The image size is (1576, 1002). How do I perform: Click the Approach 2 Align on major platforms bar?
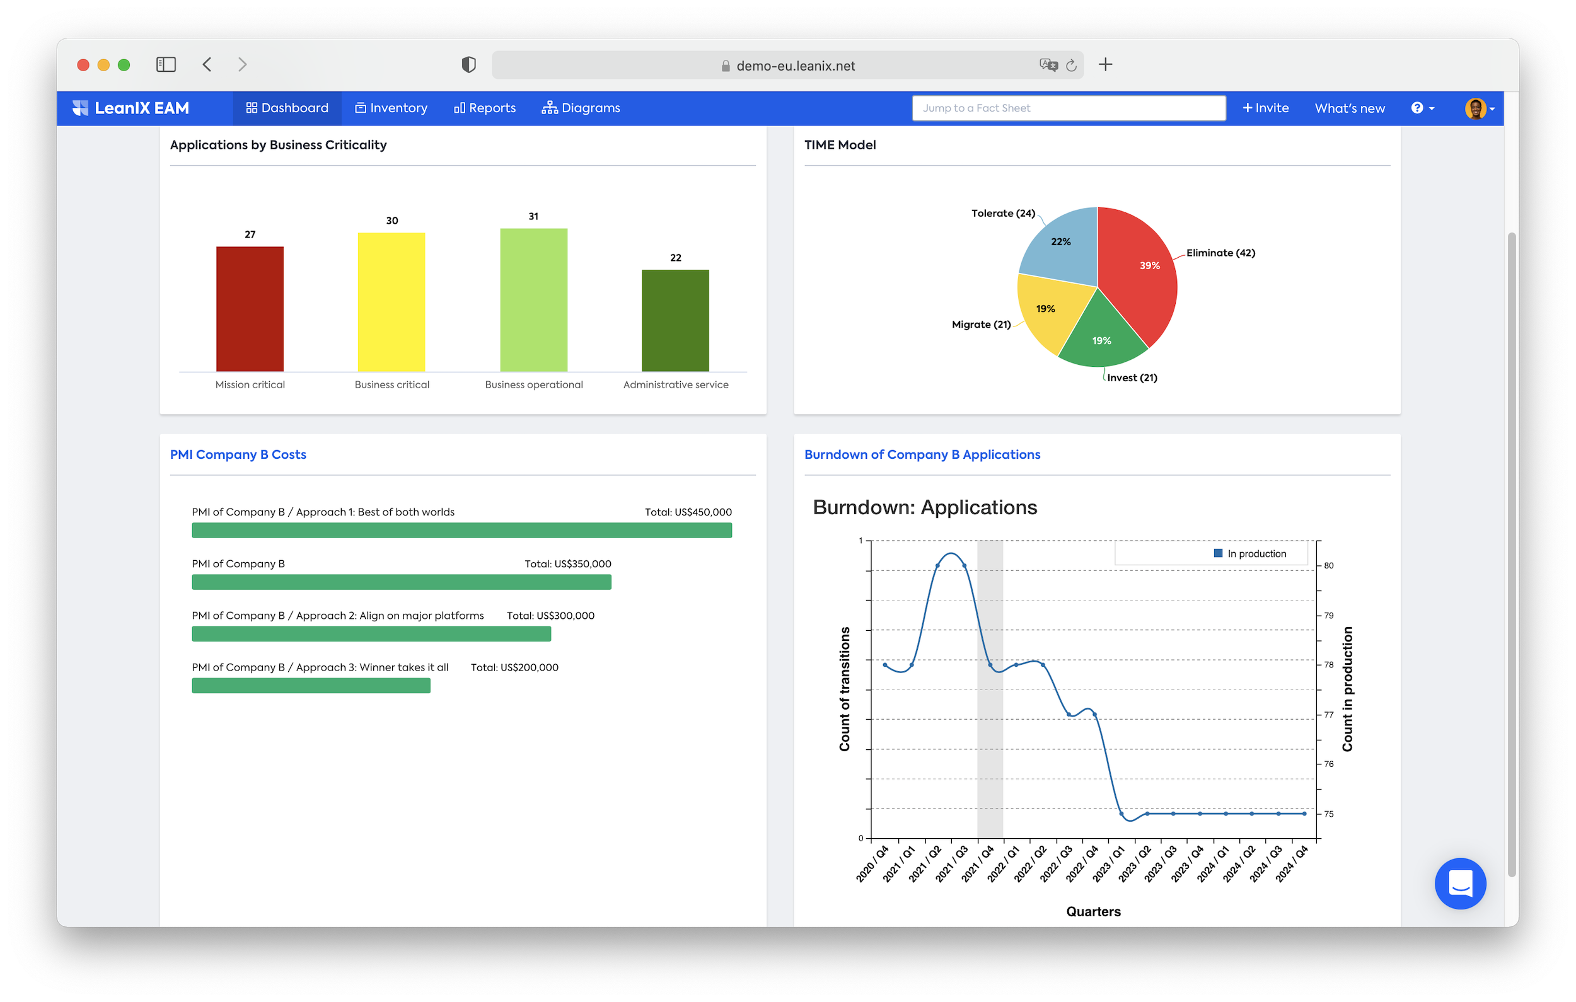pyautogui.click(x=371, y=633)
